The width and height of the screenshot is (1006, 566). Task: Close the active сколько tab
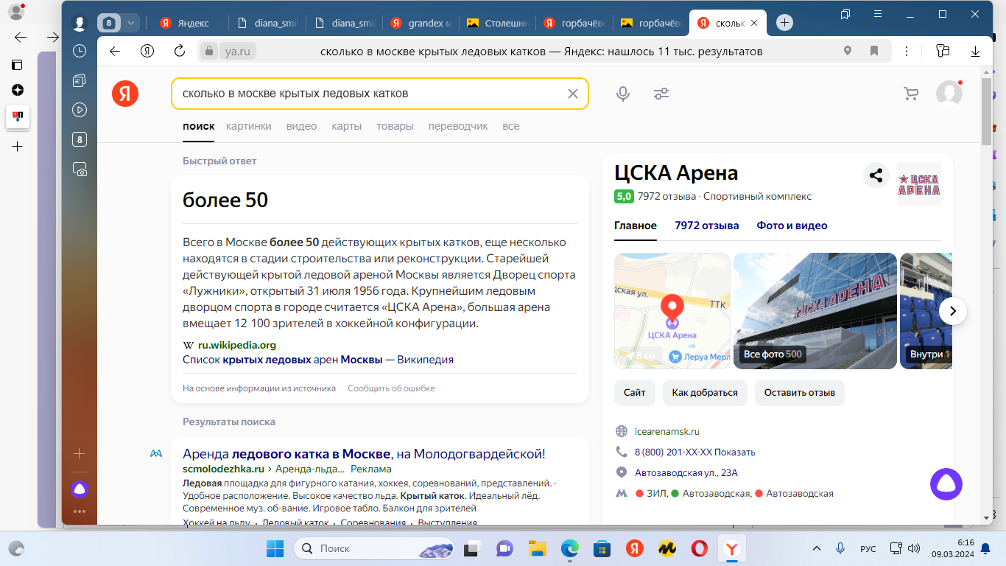[753, 23]
